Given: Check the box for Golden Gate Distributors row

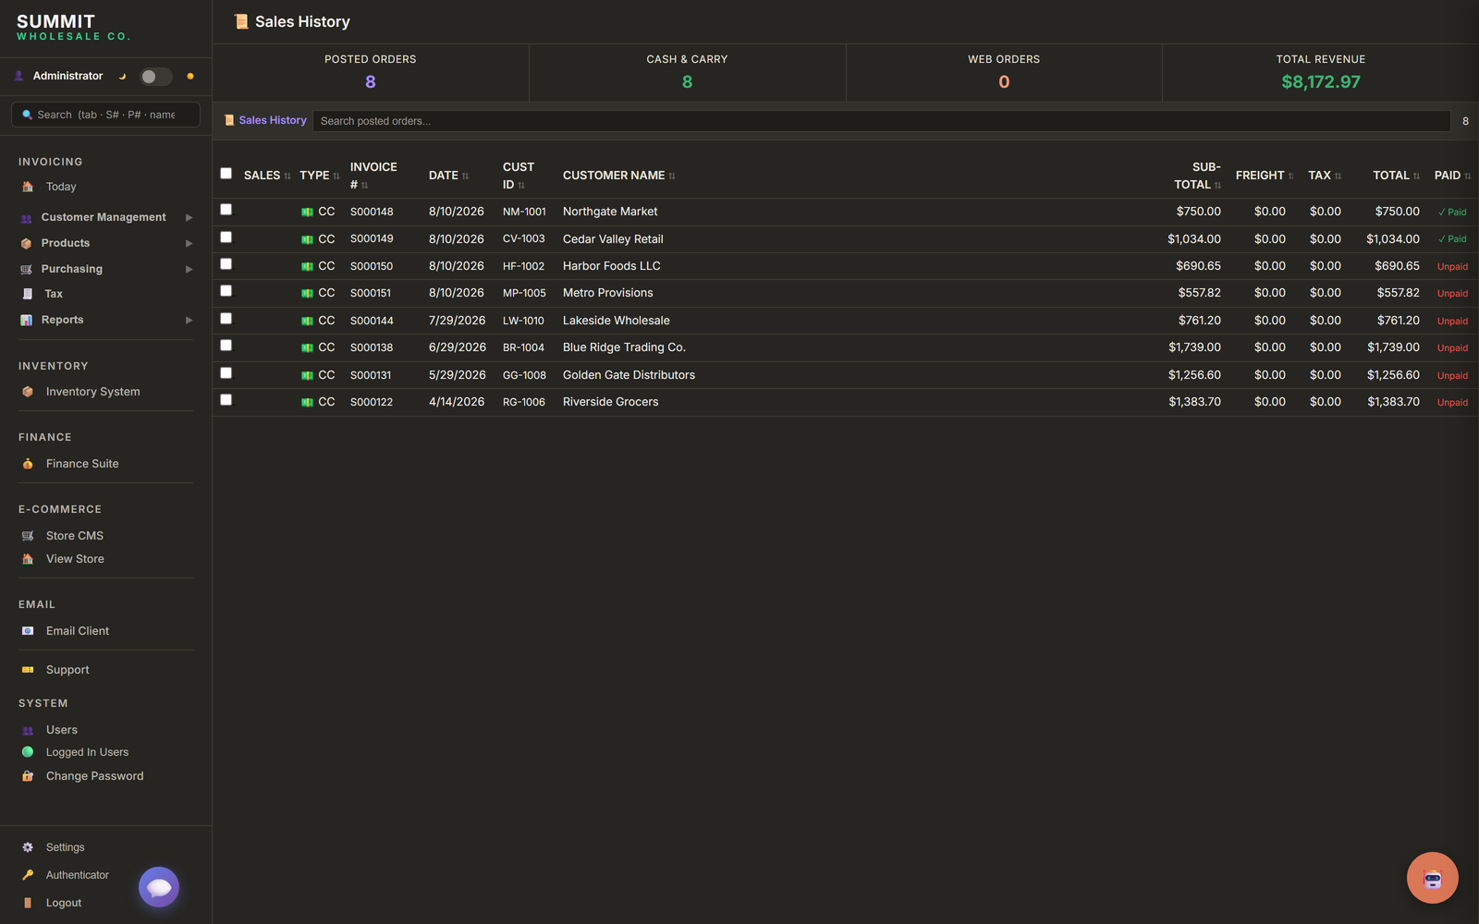Looking at the screenshot, I should tap(226, 373).
